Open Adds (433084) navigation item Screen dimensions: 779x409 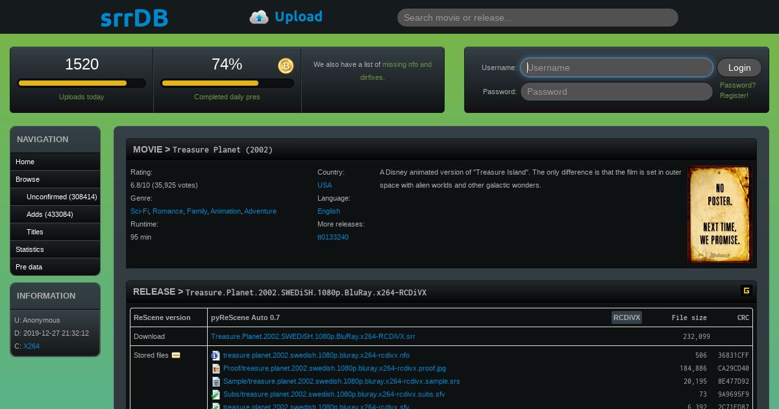(x=55, y=214)
